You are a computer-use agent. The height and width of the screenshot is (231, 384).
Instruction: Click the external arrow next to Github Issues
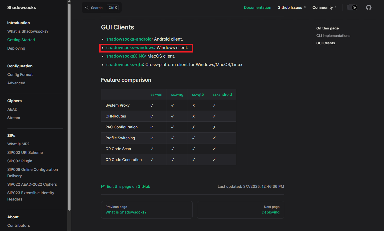(x=305, y=7)
